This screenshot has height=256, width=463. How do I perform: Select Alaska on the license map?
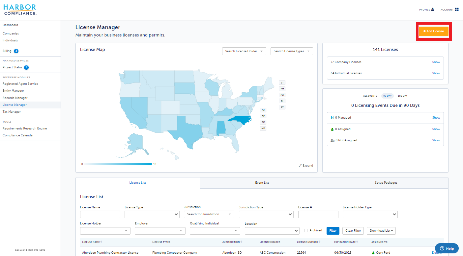pos(135,144)
